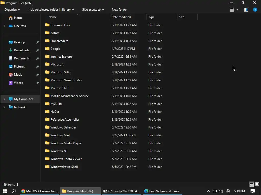Click the New folder button
The image size is (261, 195).
coord(119,10)
